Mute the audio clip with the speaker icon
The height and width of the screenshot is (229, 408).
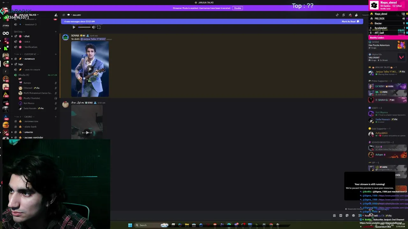tap(93, 27)
